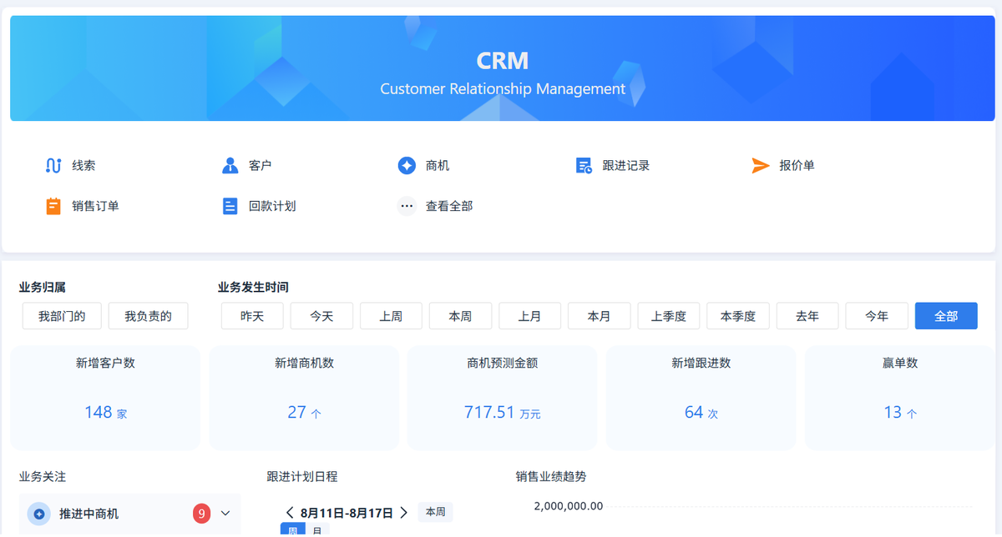Viewport: 1002px width, 537px height.
Task: Open the 回款计划 payment plan icon
Action: 230,205
